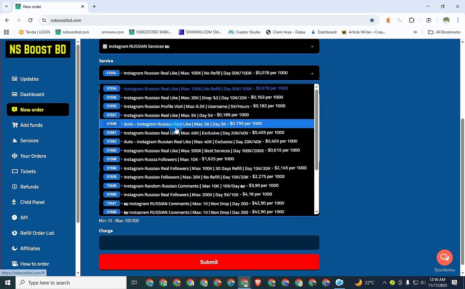The height and width of the screenshot is (289, 465).
Task: Choose 51555 Instagram Russian Profile Visit
Action: 207,106
